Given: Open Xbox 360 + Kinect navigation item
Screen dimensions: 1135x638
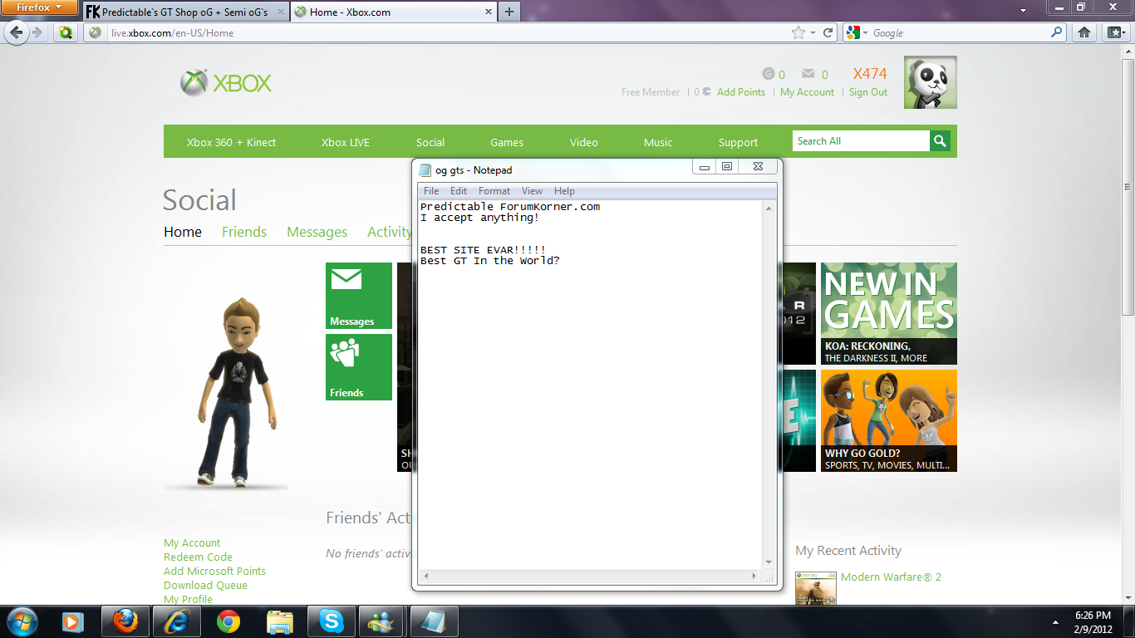Looking at the screenshot, I should 231,142.
